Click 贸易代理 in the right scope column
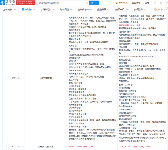168x150 pixels. coord(123,63)
